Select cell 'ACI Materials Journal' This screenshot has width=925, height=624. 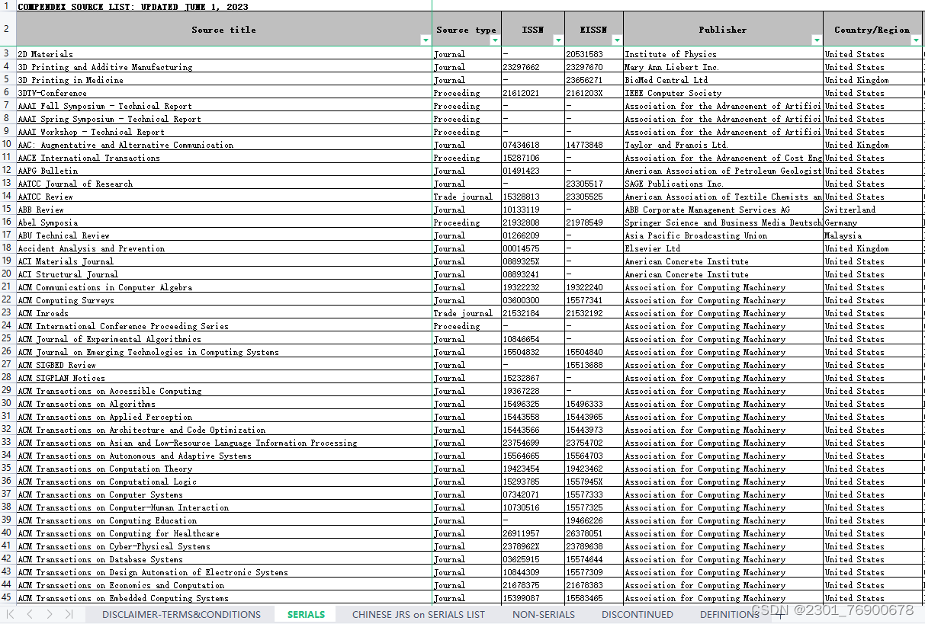tap(224, 261)
